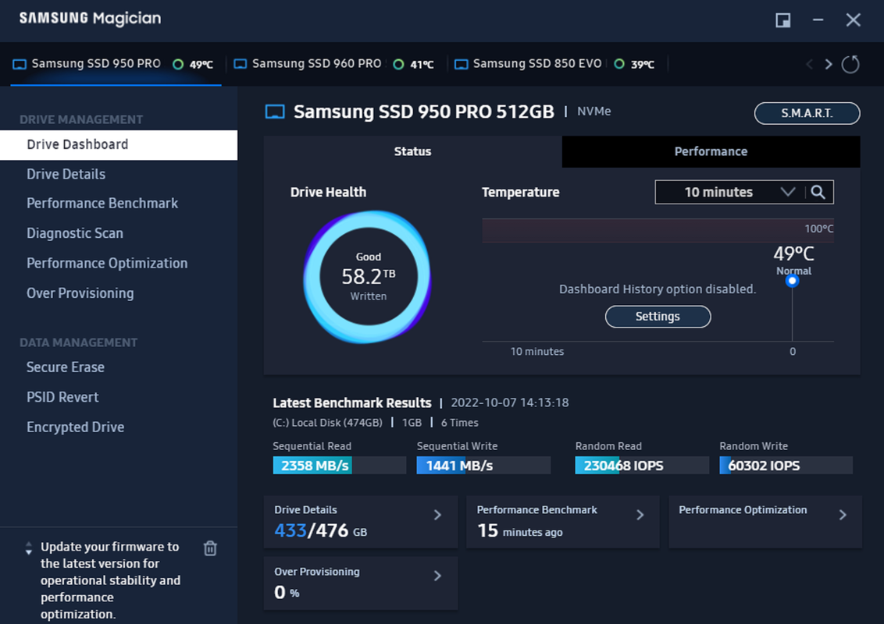Click the firmware update notification text
Image resolution: width=884 pixels, height=624 pixels.
(x=111, y=580)
